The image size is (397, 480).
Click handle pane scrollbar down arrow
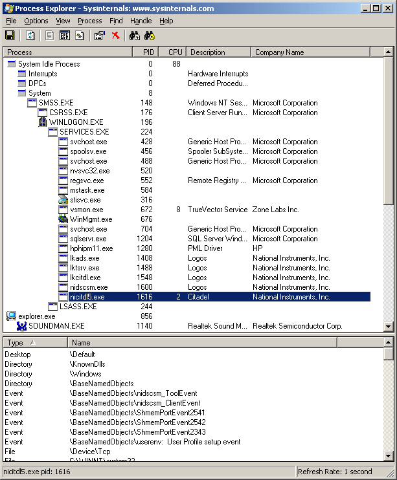pos(388,456)
